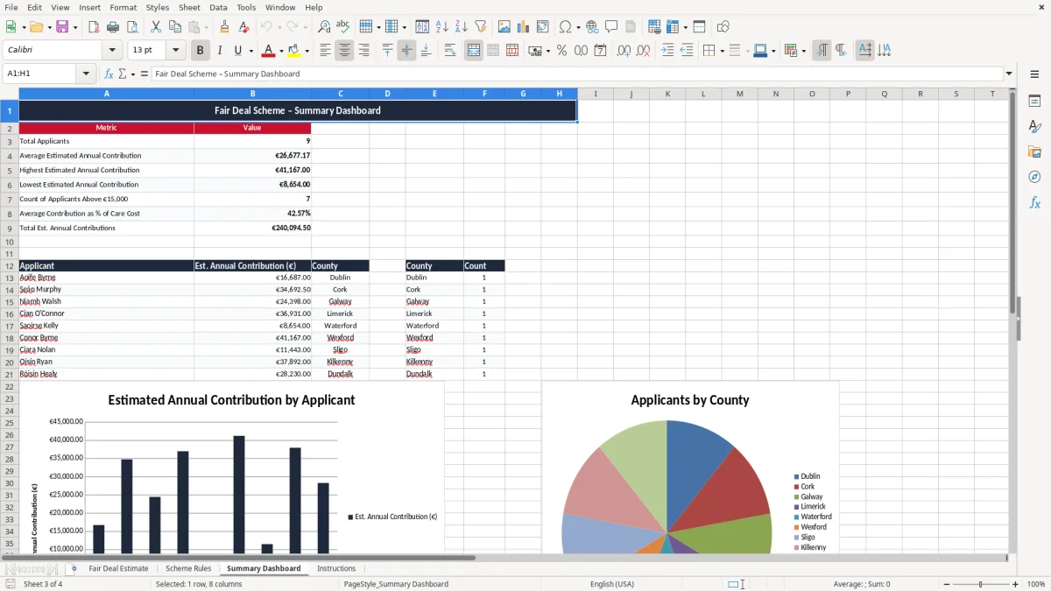This screenshot has width=1051, height=591.
Task: Click the Insert Pivot Table icon
Action: click(x=543, y=27)
